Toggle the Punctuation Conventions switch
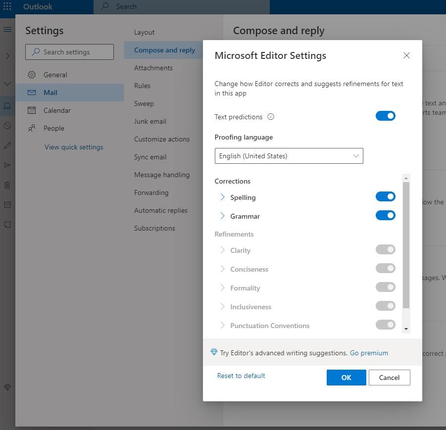 point(386,325)
